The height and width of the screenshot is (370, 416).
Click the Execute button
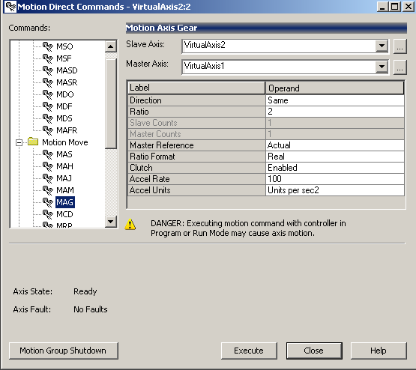249,351
